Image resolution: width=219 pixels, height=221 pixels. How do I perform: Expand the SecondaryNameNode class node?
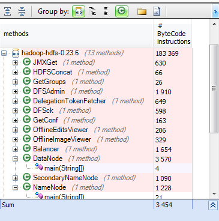point(15,178)
